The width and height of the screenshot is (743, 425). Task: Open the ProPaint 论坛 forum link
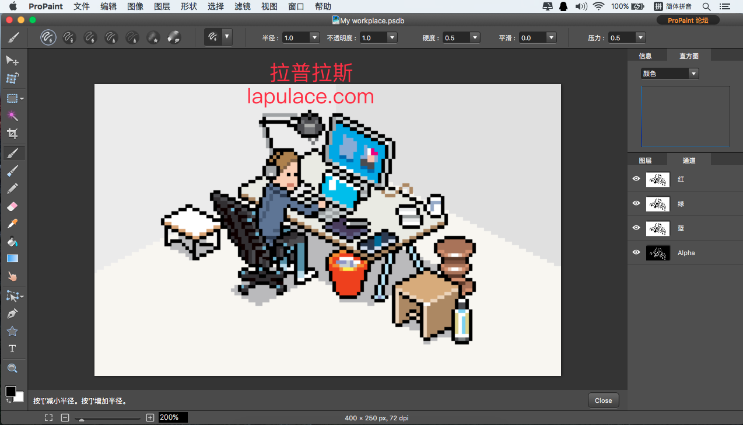(x=688, y=20)
